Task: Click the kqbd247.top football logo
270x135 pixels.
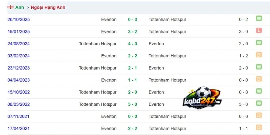Action: pos(202,98)
